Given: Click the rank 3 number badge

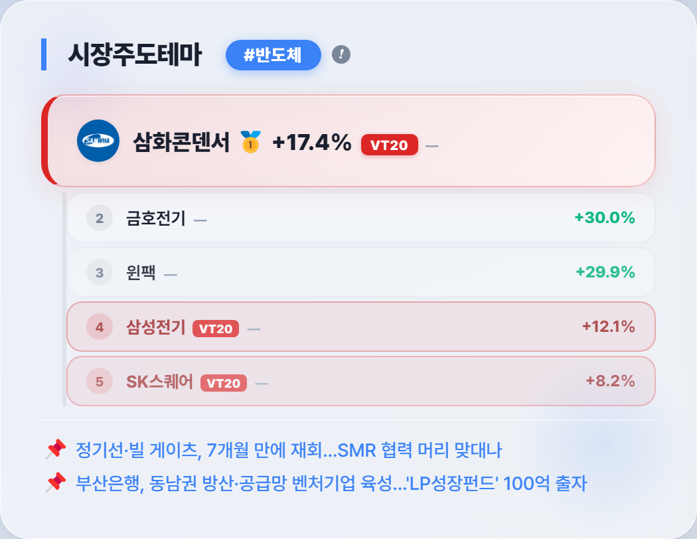Looking at the screenshot, I should [x=99, y=272].
